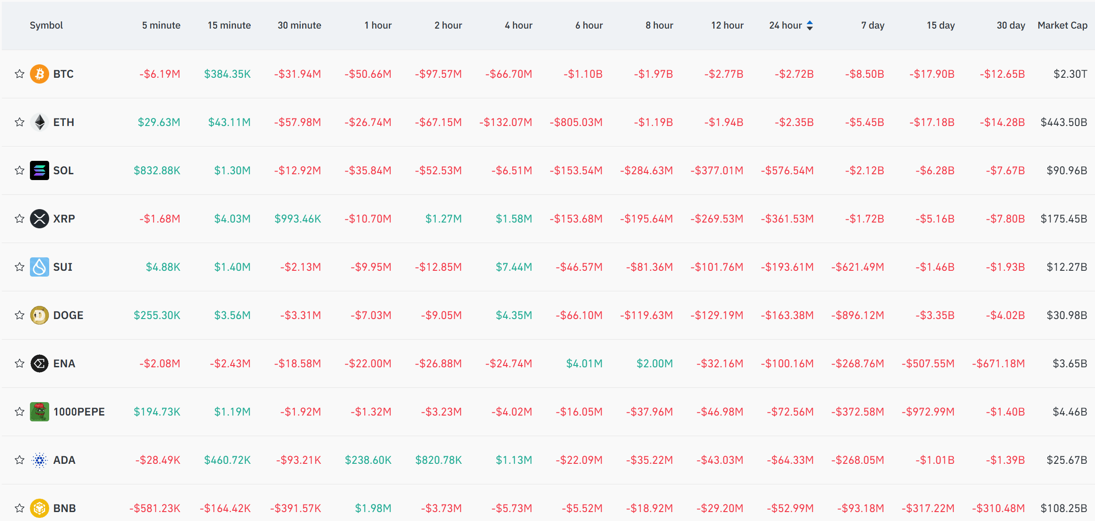This screenshot has height=521, width=1095.
Task: Open the ETH symbol link
Action: 64,122
